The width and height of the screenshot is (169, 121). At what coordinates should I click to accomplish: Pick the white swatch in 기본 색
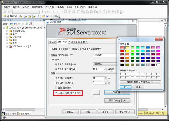coord(158,65)
